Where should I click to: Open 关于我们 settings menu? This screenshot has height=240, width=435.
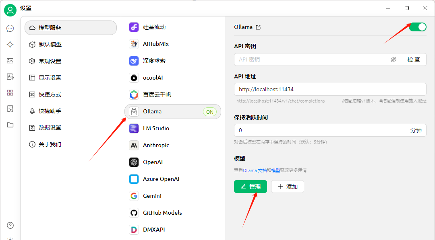71,144
